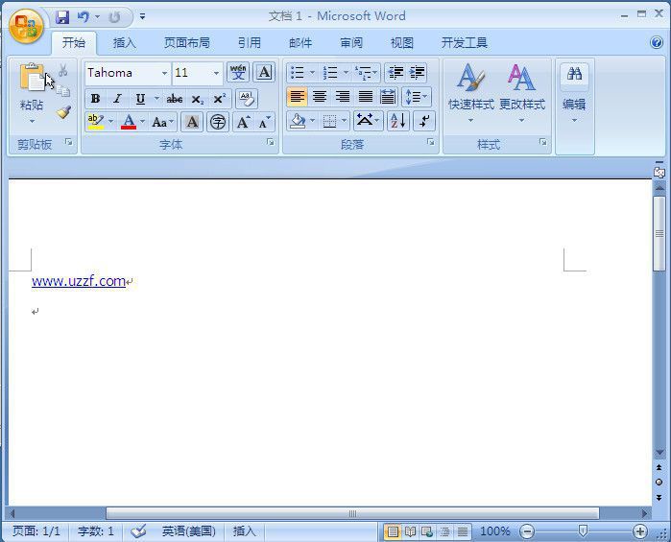
Task: Click the paste clipboard icon
Action: [x=32, y=77]
